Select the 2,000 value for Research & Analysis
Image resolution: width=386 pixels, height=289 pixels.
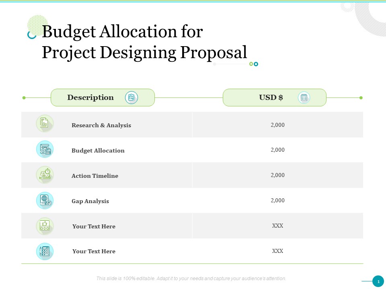coord(277,125)
